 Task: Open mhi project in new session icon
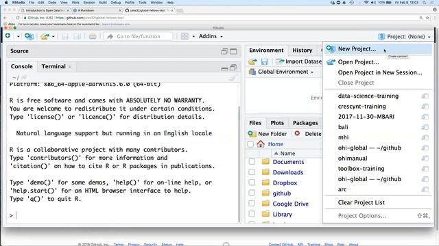tap(425, 137)
